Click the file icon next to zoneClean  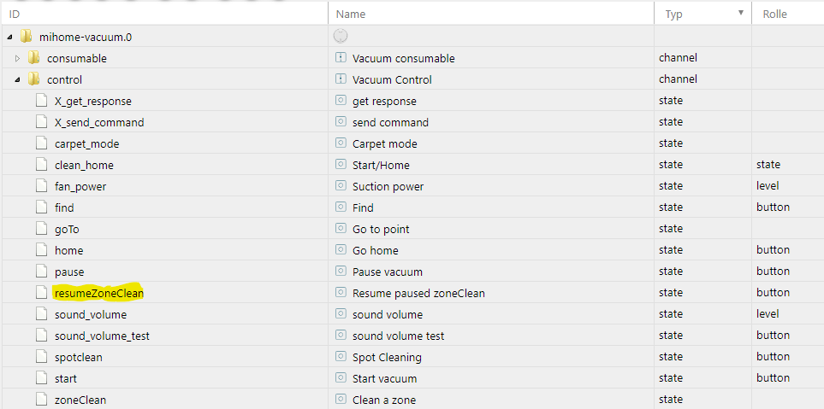point(42,400)
